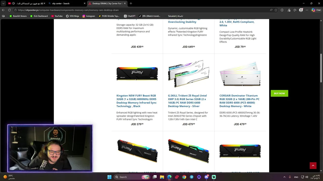Open Telegram from the taskbar

(x=192, y=177)
